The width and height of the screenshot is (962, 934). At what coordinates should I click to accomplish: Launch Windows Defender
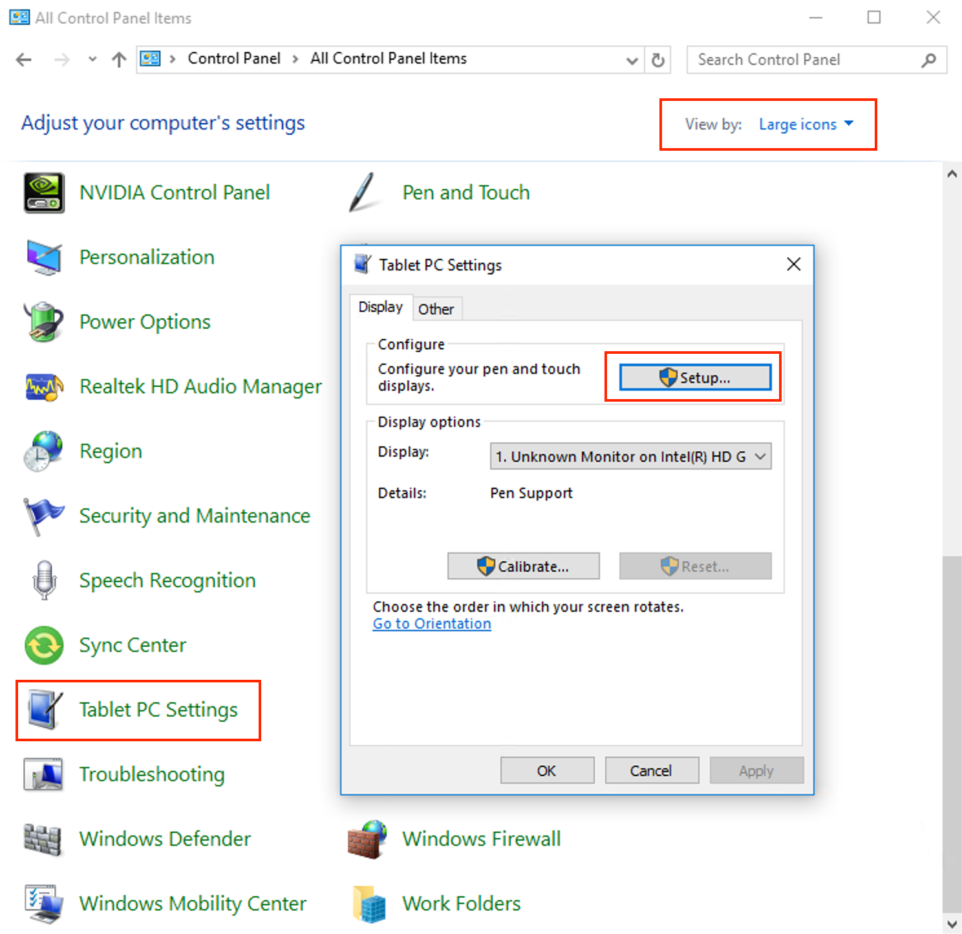pos(165,839)
